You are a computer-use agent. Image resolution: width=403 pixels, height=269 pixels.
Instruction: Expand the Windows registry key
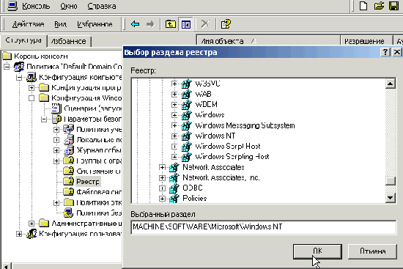pos(174,115)
